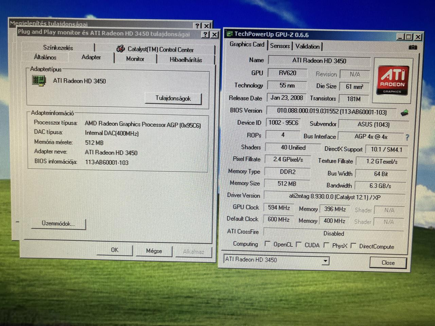Click the Default Clock field 600 MHz
435x326 pixels.
pyautogui.click(x=279, y=219)
